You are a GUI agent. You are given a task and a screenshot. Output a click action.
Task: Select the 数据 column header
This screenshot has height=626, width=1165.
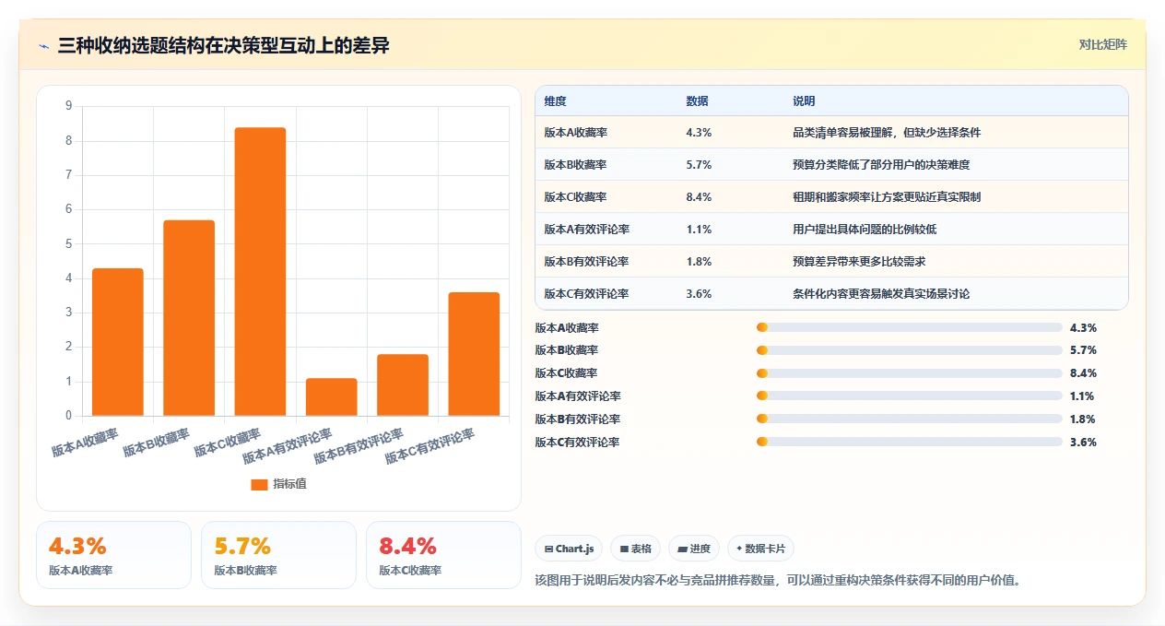698,101
